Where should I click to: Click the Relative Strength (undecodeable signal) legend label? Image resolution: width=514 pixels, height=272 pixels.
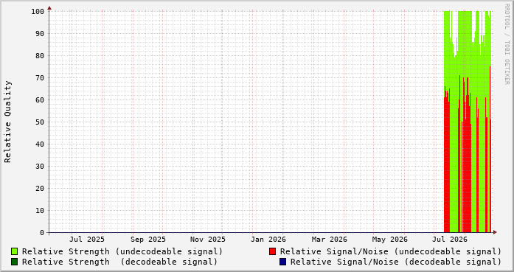tap(122, 251)
